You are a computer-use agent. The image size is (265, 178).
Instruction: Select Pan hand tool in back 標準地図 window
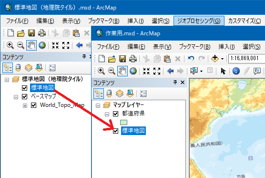pyautogui.click(x=31, y=45)
